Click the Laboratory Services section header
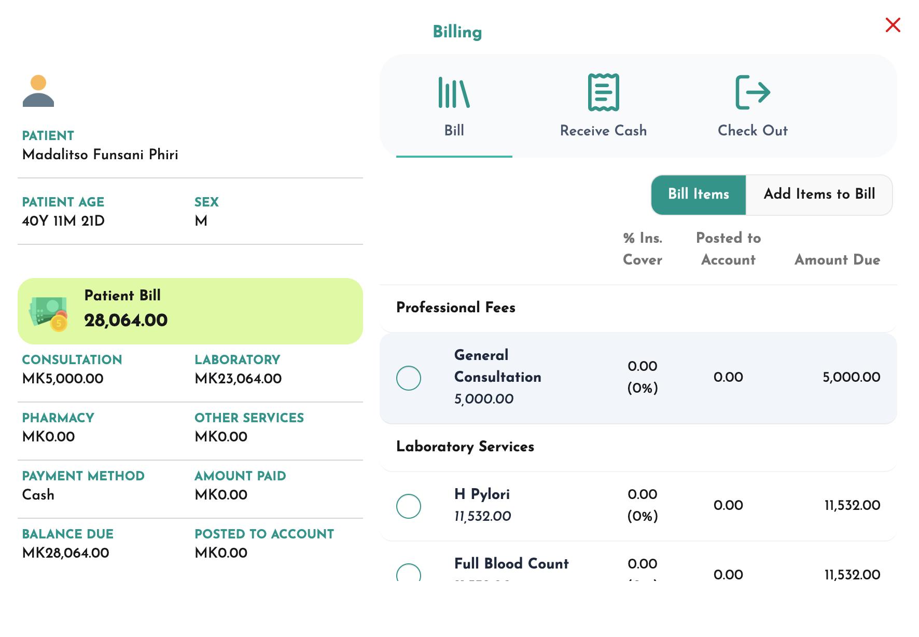The image size is (919, 637). point(465,447)
